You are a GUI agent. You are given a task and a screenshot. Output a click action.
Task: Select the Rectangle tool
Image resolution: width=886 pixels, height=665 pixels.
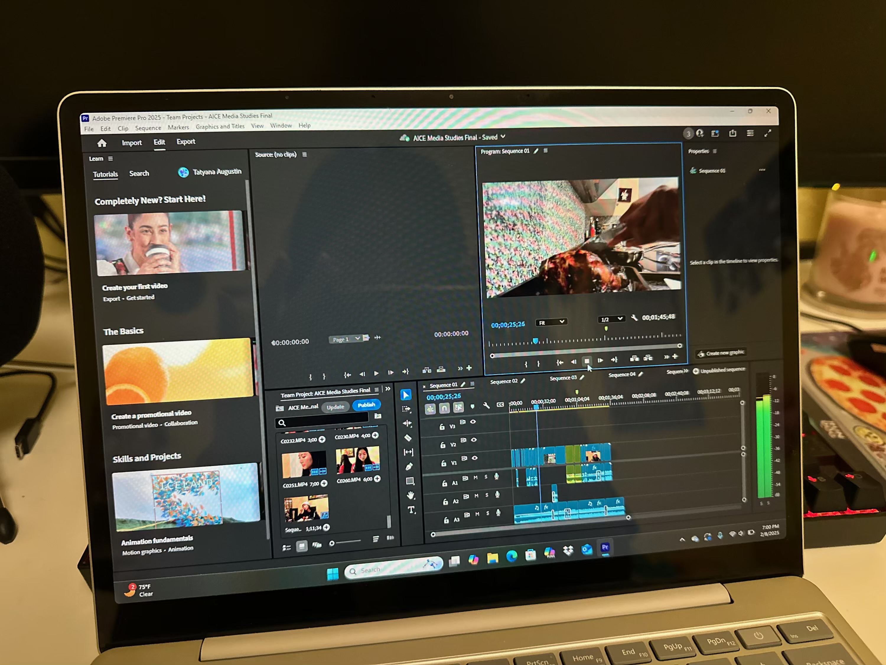pyautogui.click(x=410, y=481)
